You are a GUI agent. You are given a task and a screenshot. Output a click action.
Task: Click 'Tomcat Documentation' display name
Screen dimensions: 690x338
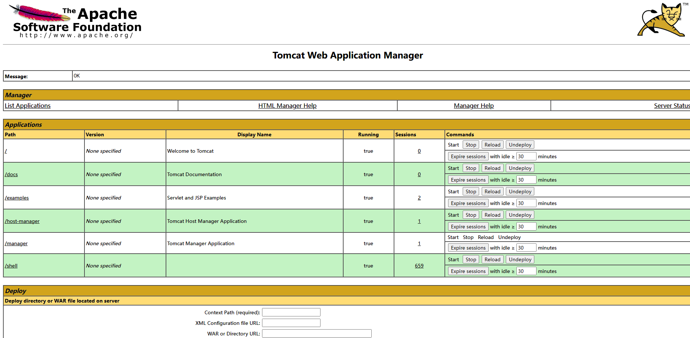pyautogui.click(x=194, y=174)
